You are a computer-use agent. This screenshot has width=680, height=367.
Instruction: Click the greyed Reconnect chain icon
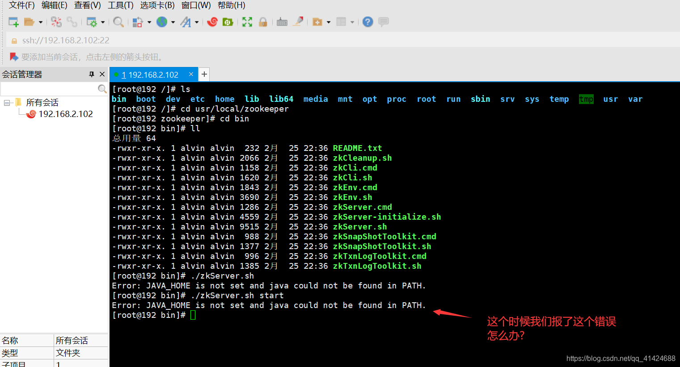(x=72, y=22)
